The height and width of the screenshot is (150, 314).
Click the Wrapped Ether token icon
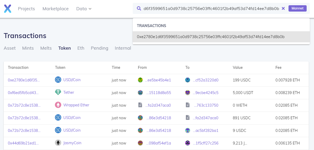pyautogui.click(x=58, y=105)
